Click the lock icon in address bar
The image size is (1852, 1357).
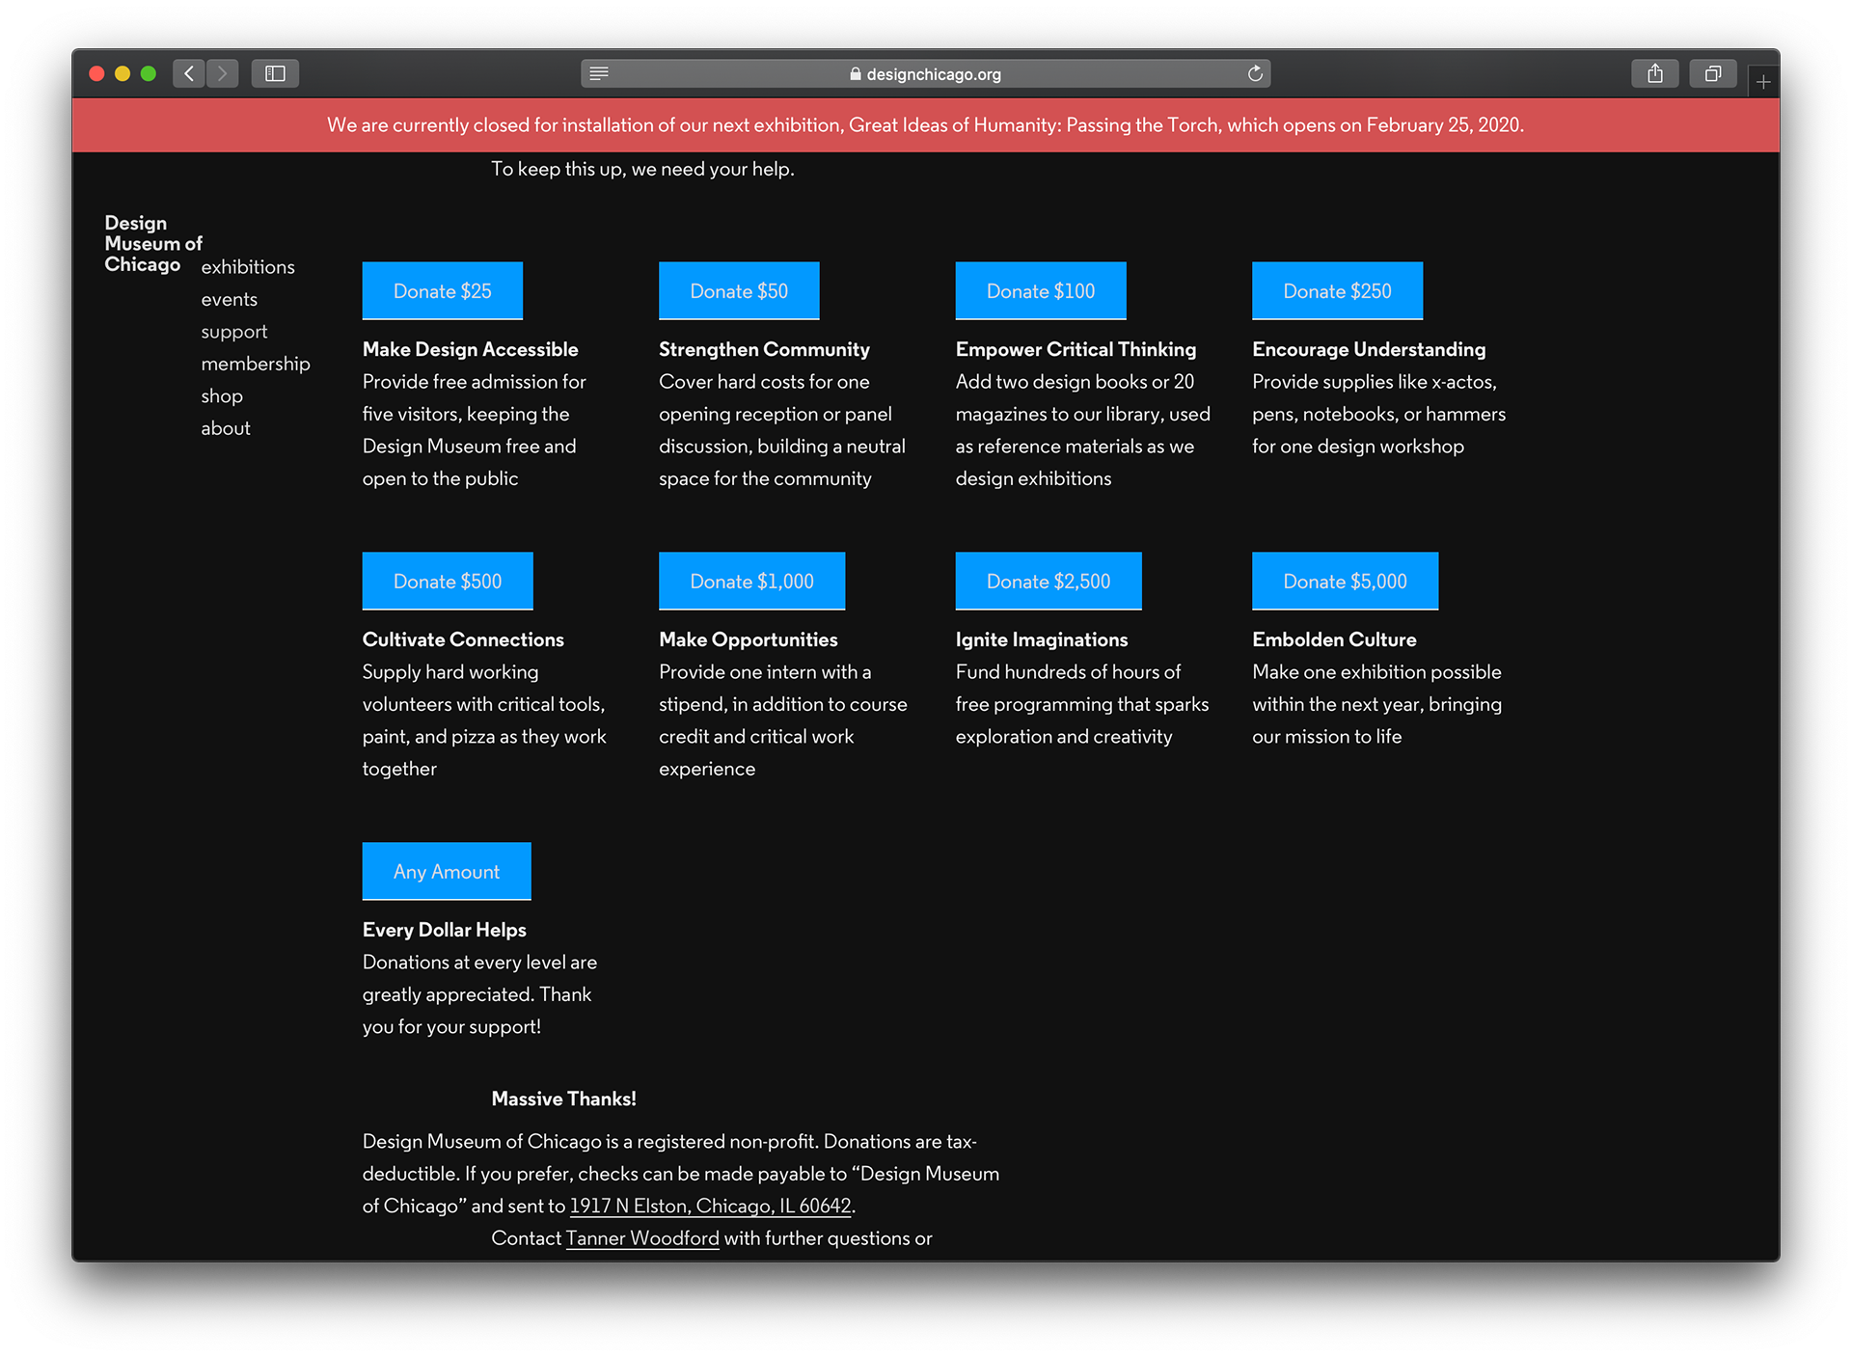[855, 74]
